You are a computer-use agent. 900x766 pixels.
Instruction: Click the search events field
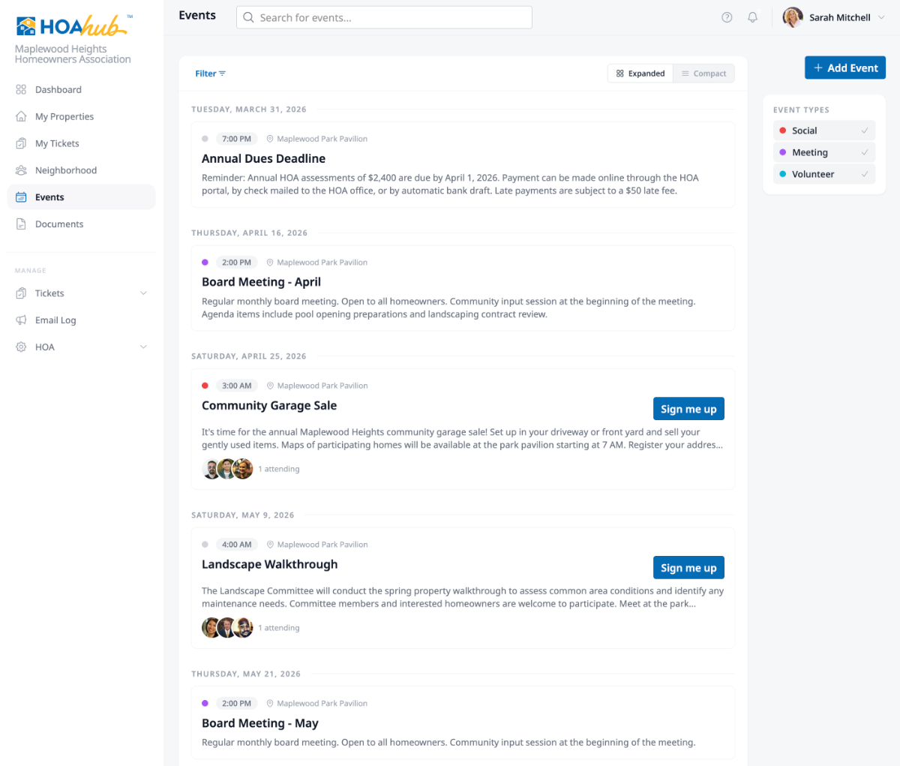[384, 17]
